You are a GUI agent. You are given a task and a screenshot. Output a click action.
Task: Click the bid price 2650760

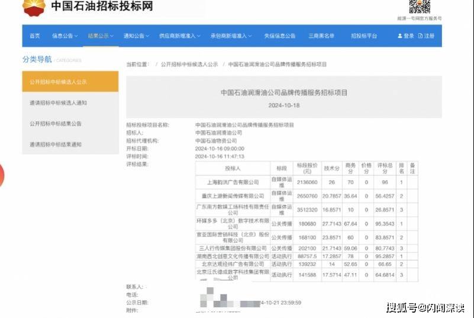click(x=307, y=196)
